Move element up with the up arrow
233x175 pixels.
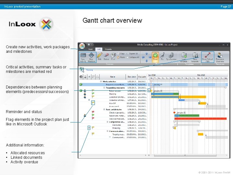point(147,54)
